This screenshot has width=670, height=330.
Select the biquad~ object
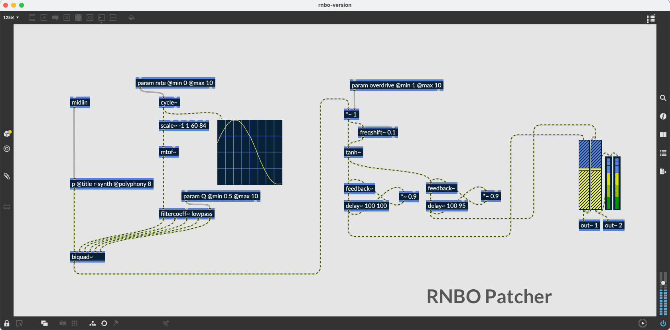click(87, 257)
